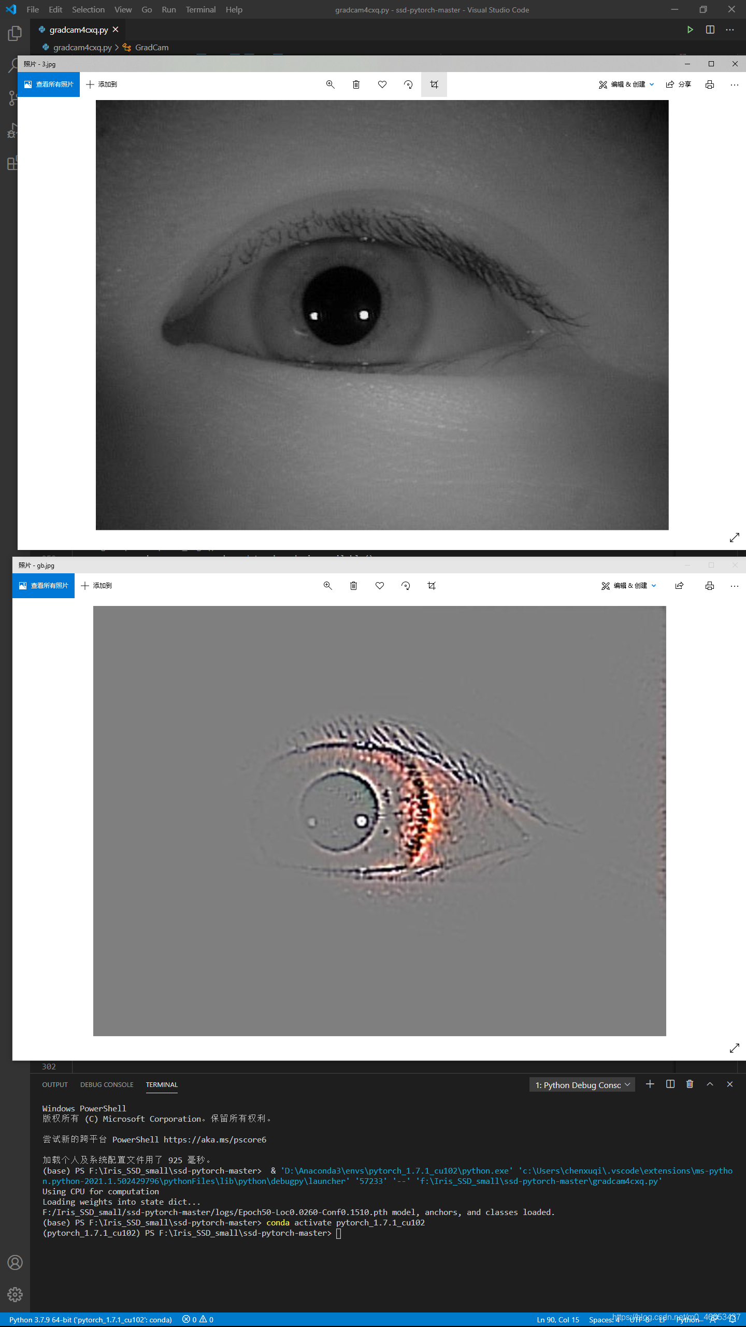Toggle fullscreen for the gb.jpg viewer

click(x=734, y=1048)
